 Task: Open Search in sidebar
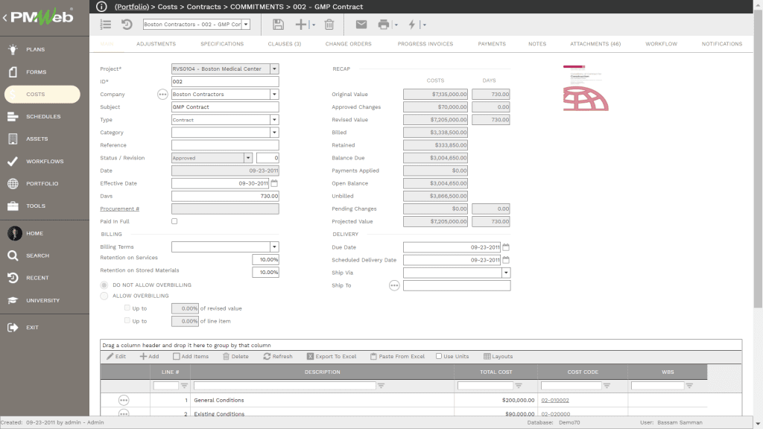37,256
